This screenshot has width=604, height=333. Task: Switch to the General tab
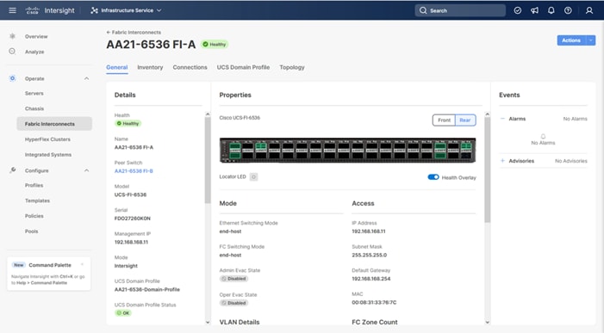[x=116, y=67]
